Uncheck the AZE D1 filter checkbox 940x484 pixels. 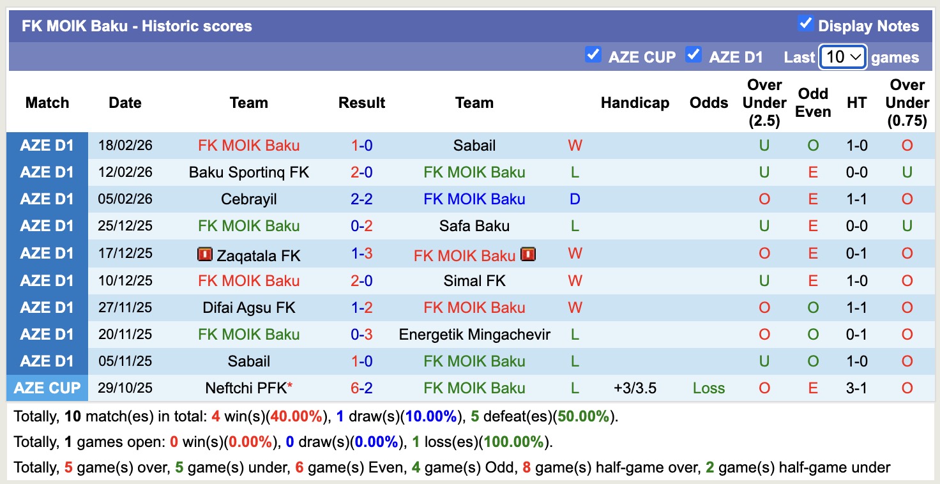coord(694,55)
